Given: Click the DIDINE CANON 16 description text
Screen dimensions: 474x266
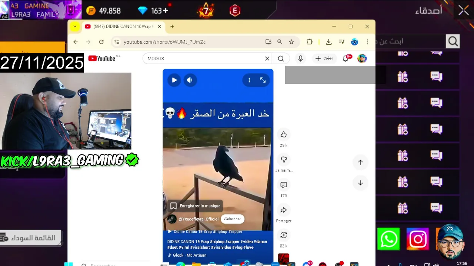Looking at the screenshot, I should point(217,245).
